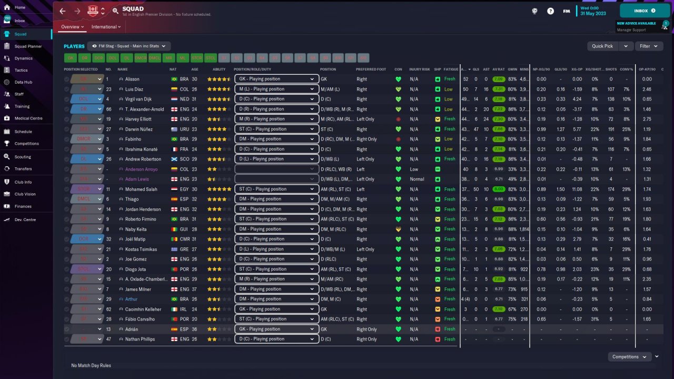Open the Tactics screen
Screen dimensions: 674x379
(21, 70)
